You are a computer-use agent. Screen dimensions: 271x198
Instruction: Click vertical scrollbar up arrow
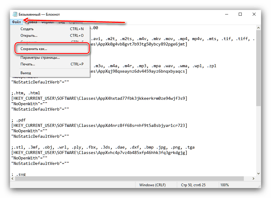click(x=258, y=28)
